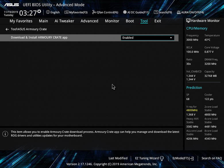Screen dimensions: 224x168
Task: Open the Download & Install ARMOURY CRATE dropdown
Action: [148, 38]
